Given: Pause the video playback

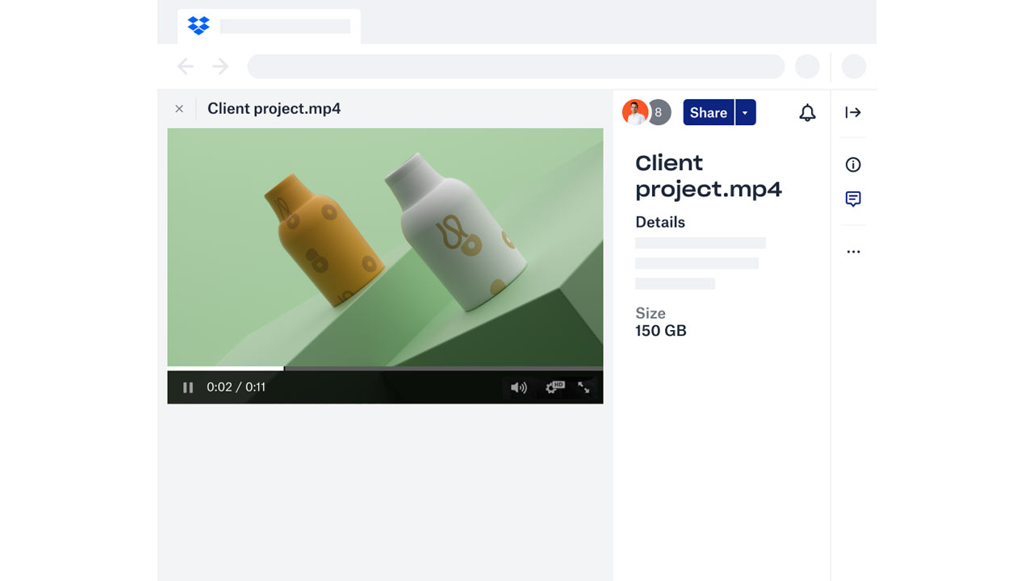Looking at the screenshot, I should coord(188,387).
